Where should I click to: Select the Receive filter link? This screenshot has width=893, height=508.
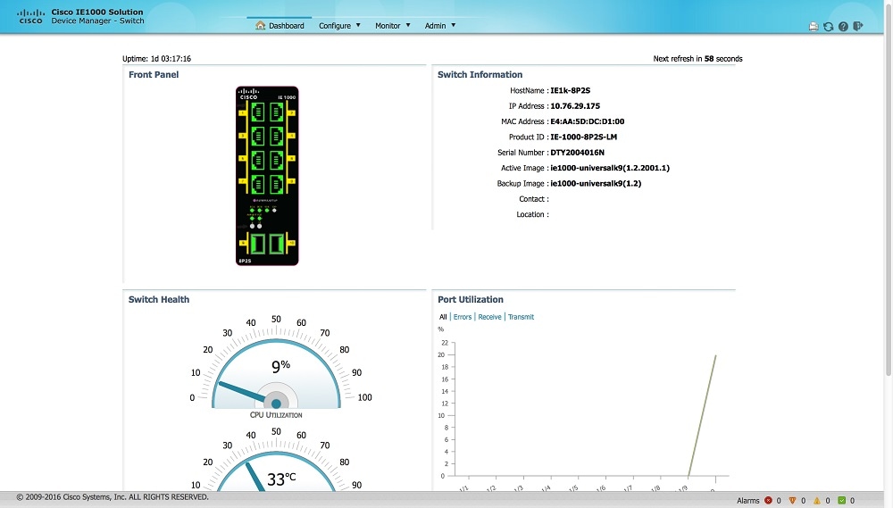489,317
